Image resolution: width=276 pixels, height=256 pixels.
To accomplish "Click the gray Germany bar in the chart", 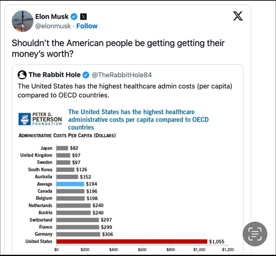I will coord(78,234).
